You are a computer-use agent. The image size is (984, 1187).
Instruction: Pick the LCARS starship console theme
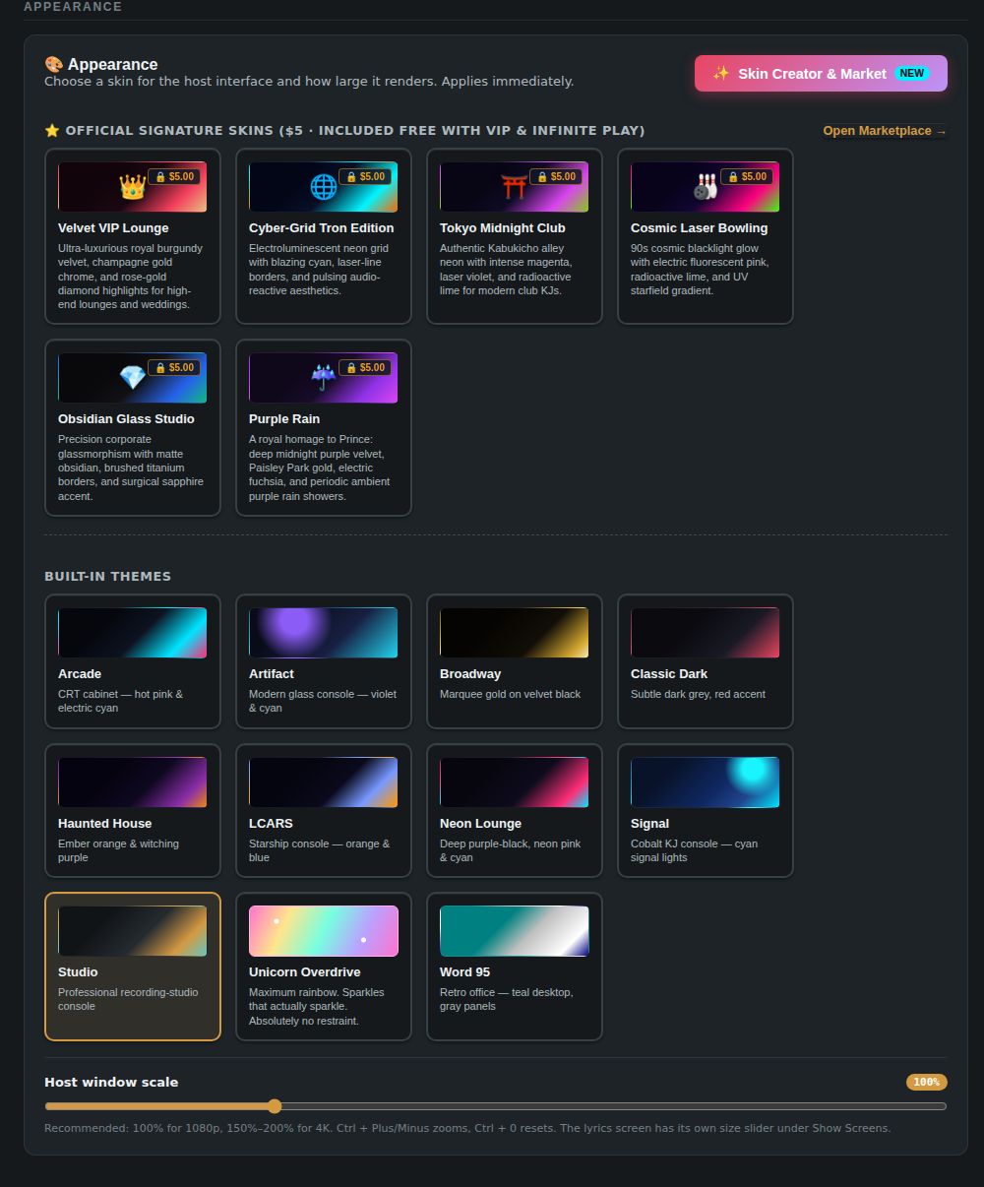tap(324, 811)
